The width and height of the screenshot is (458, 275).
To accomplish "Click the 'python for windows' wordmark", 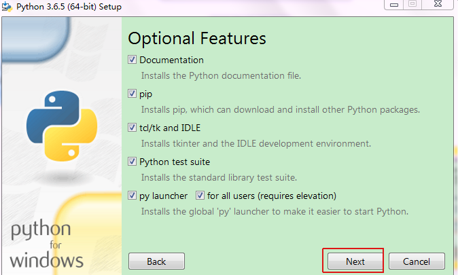I will click(x=47, y=244).
